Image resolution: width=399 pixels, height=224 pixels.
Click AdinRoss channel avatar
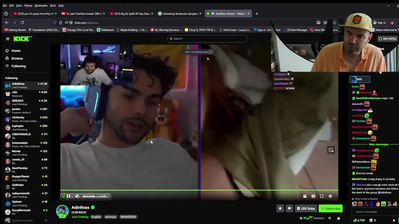coord(62,211)
